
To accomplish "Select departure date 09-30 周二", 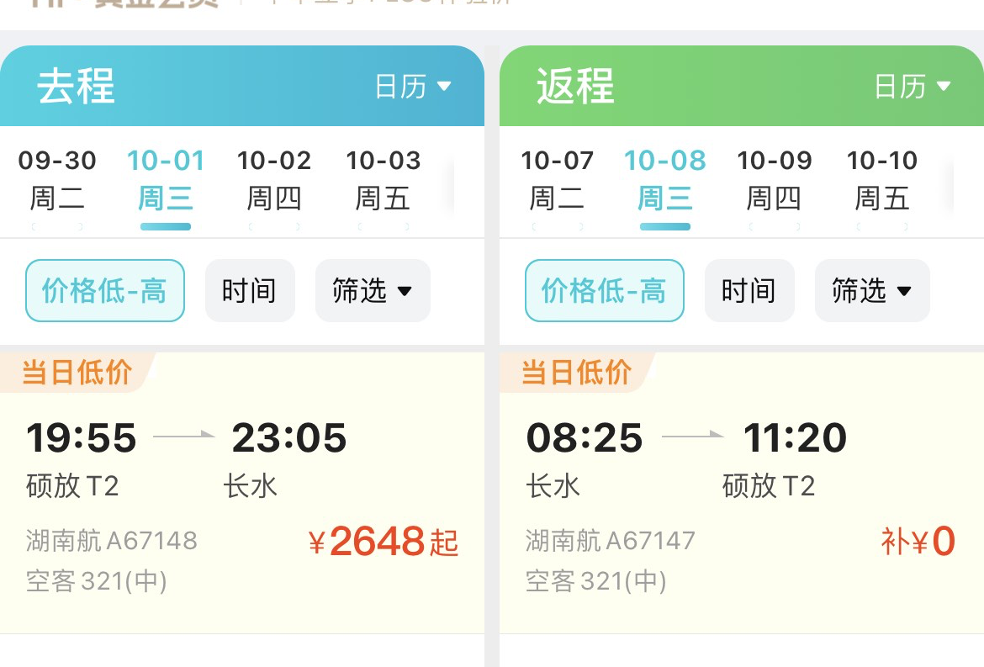I will click(x=56, y=178).
